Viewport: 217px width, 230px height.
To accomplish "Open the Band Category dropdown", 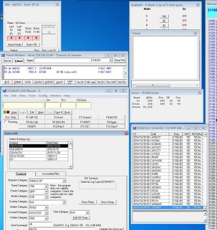I will coord(46,186).
